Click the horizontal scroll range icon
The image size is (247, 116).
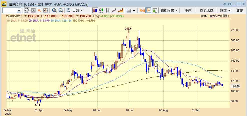45,11
